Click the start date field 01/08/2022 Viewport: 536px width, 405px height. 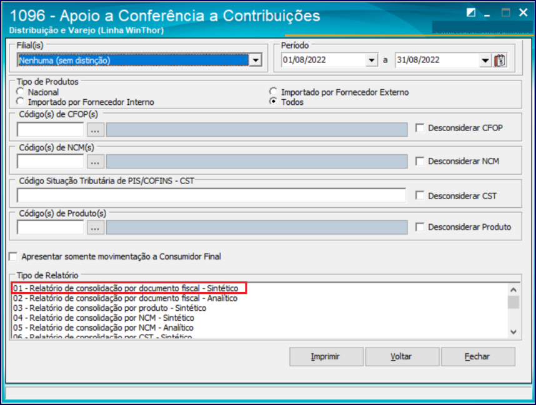tap(323, 61)
